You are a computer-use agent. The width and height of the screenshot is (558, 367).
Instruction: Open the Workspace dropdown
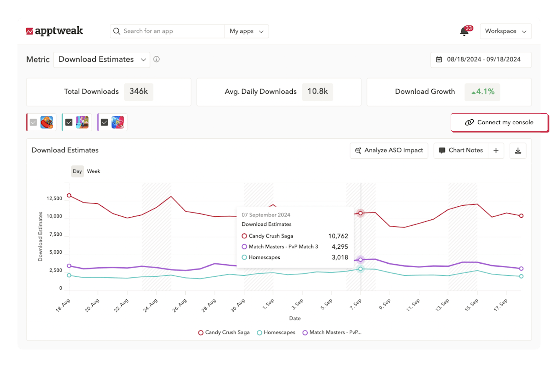pyautogui.click(x=506, y=31)
